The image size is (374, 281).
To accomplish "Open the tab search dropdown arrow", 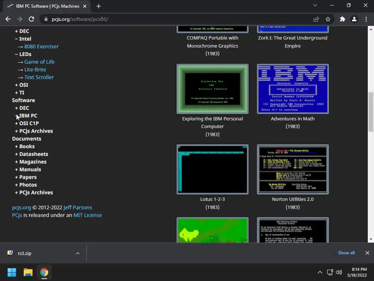I will point(315,5).
